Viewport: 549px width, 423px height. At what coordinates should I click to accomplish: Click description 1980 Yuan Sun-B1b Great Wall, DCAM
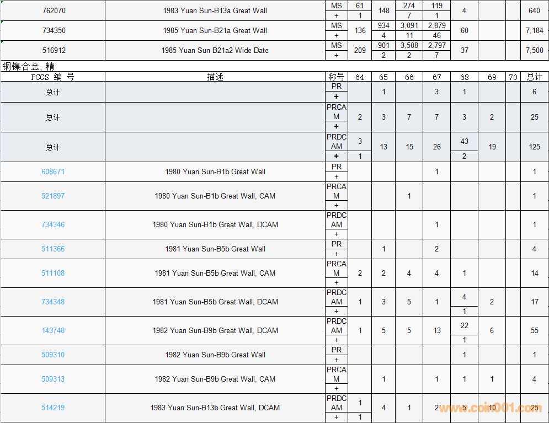coord(215,224)
